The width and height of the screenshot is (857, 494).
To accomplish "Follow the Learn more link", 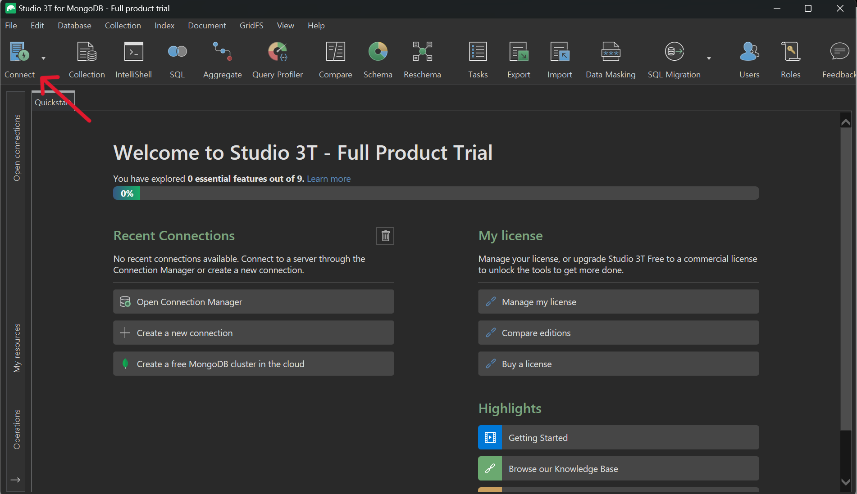I will [x=328, y=179].
